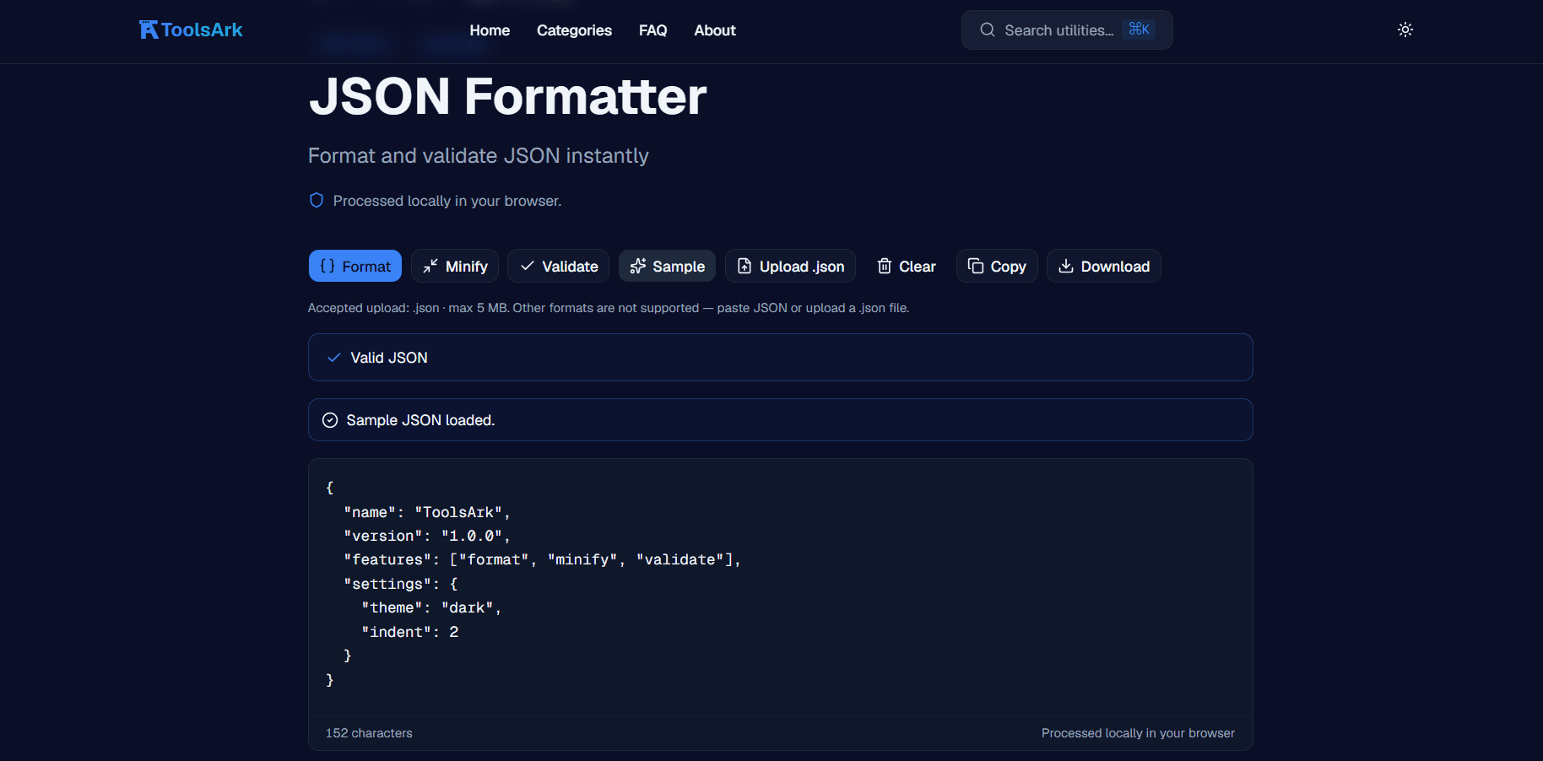The width and height of the screenshot is (1543, 761).
Task: Toggle light theme sun icon
Action: (x=1405, y=30)
